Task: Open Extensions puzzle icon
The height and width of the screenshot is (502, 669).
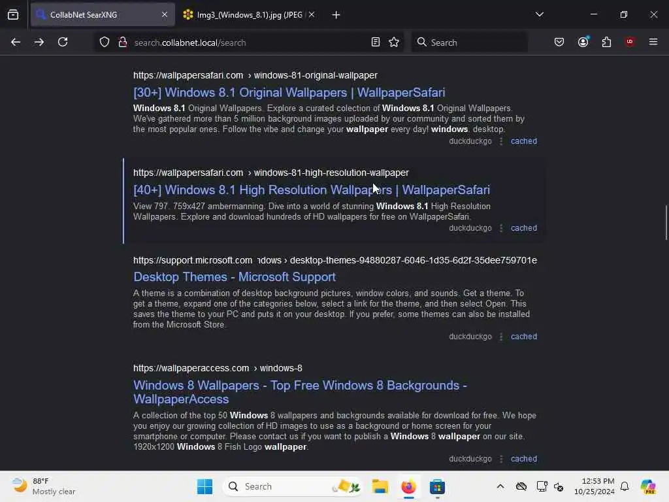Action: tap(606, 42)
